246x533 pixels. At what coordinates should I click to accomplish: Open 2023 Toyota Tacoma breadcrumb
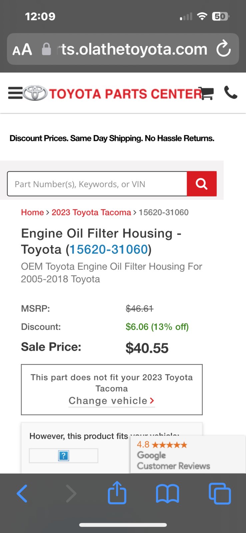91,212
